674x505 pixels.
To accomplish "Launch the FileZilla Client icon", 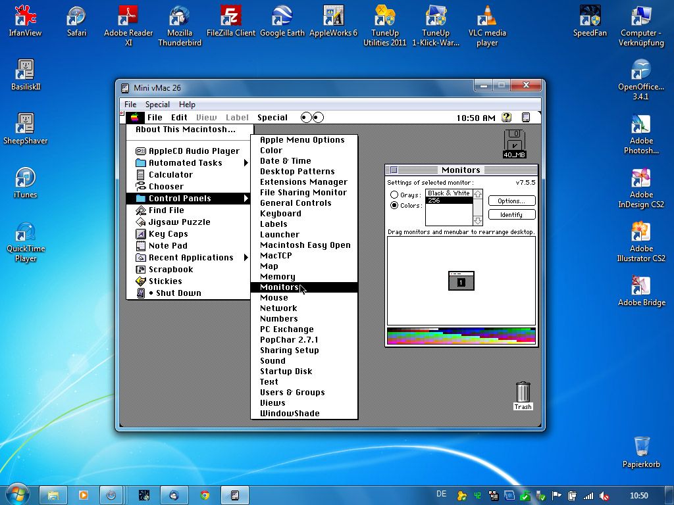I will [x=231, y=20].
